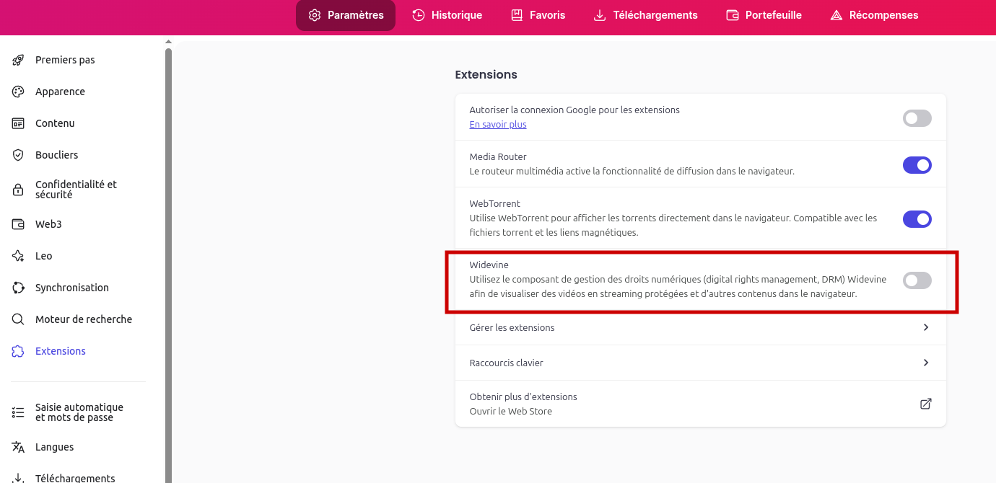996x483 pixels.
Task: Follow the En savoir plus link
Action: tap(498, 125)
